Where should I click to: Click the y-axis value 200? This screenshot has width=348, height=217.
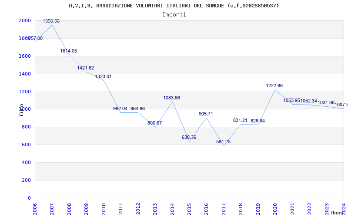tap(26, 180)
